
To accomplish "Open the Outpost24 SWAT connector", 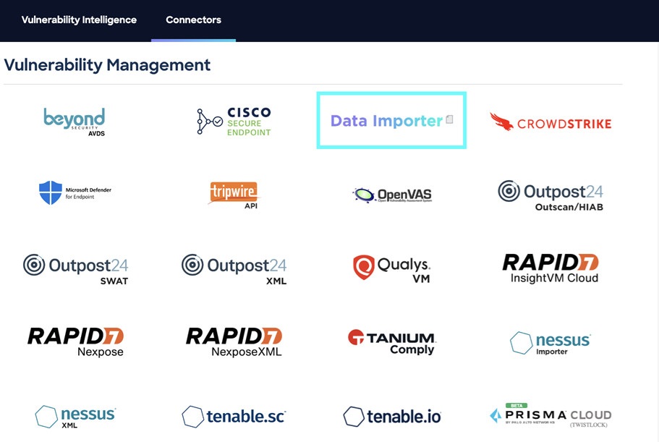I will click(76, 270).
